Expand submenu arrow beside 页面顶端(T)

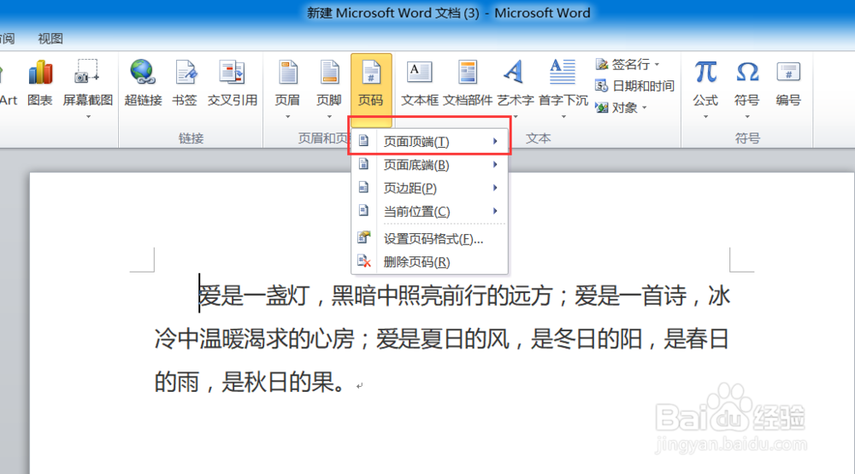click(x=495, y=141)
